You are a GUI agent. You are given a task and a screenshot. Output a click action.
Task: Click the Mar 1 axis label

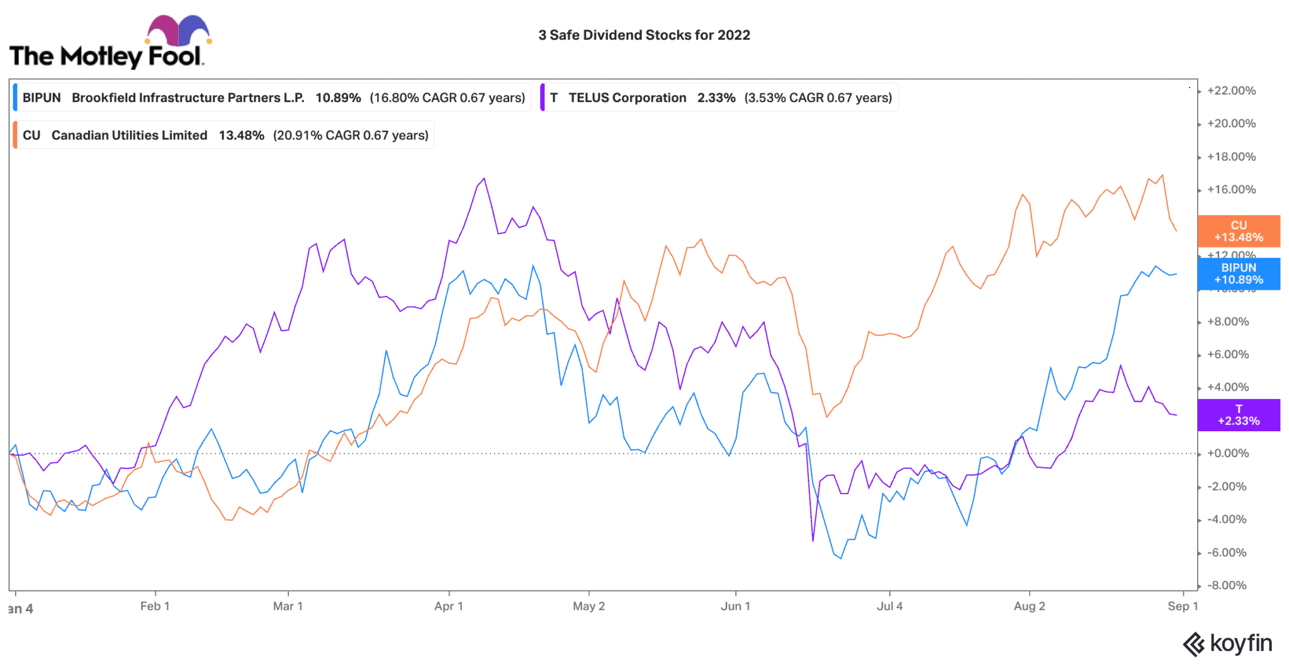pyautogui.click(x=288, y=606)
